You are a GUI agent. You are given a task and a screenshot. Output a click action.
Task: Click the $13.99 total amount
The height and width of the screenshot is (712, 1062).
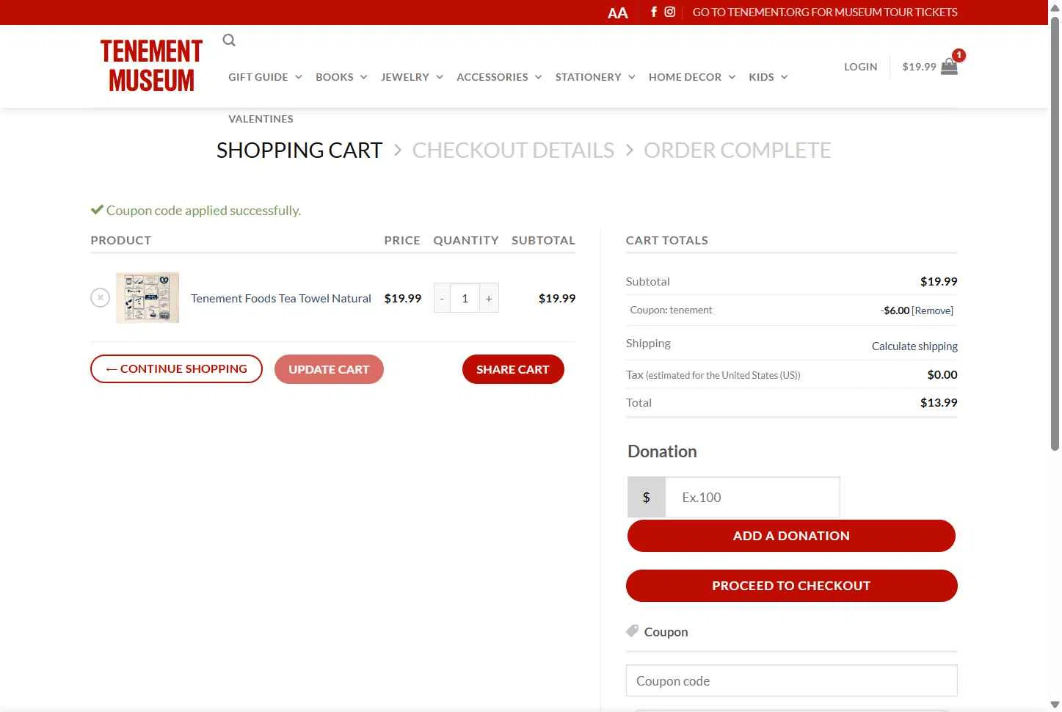[939, 402]
